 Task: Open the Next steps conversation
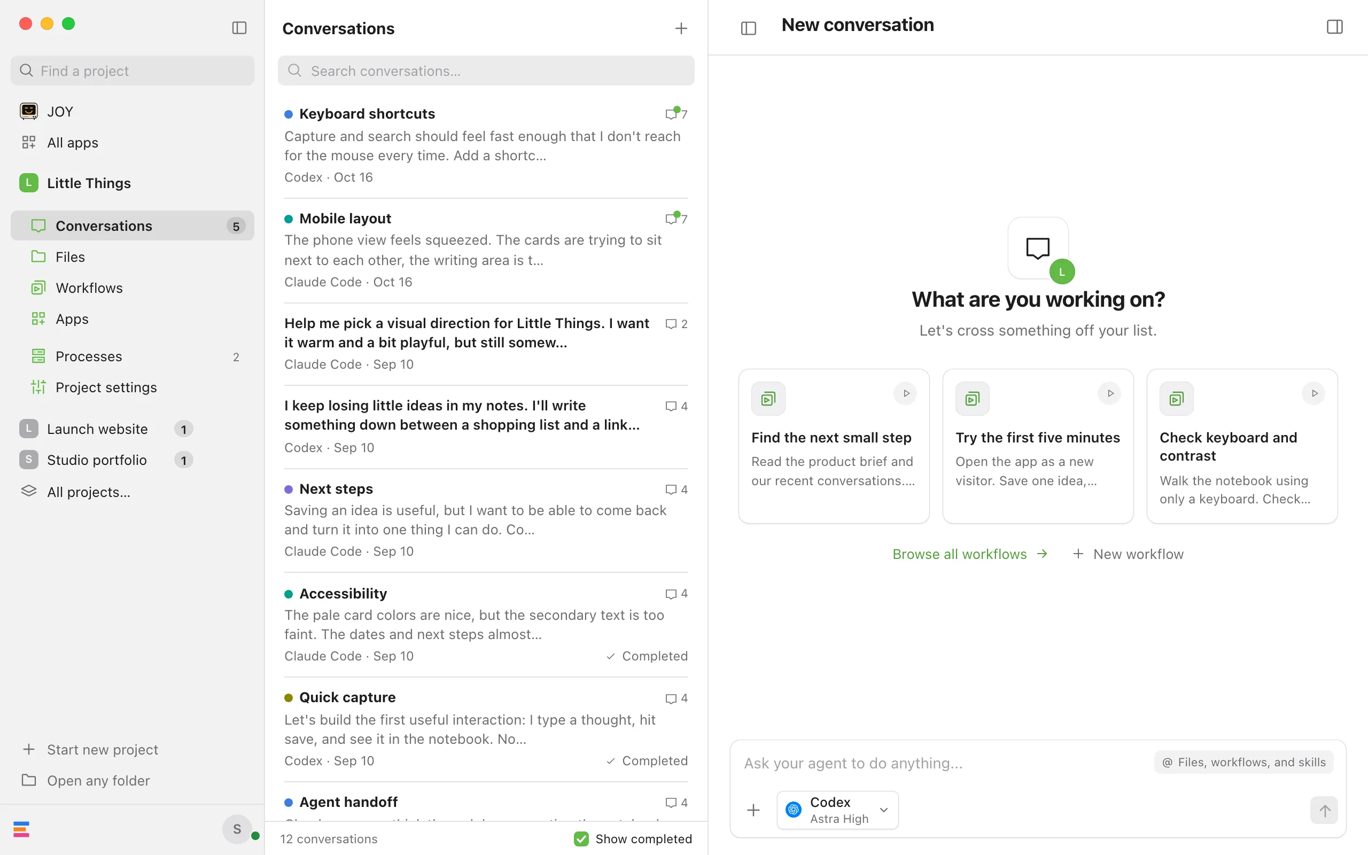pos(486,519)
